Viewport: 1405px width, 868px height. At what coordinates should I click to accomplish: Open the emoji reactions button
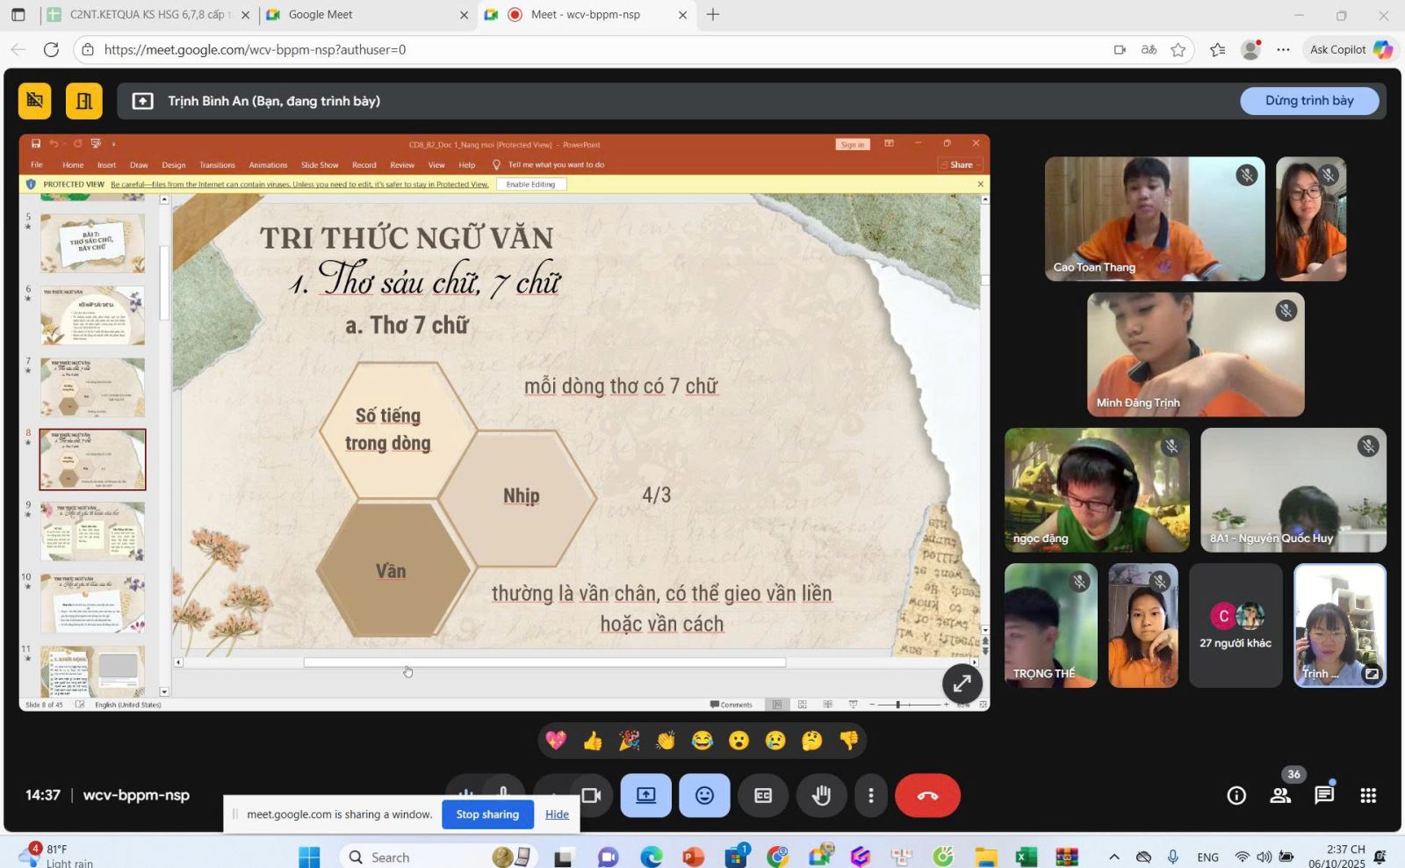coord(704,795)
